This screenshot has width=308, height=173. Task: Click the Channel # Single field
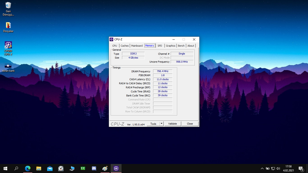point(182,54)
